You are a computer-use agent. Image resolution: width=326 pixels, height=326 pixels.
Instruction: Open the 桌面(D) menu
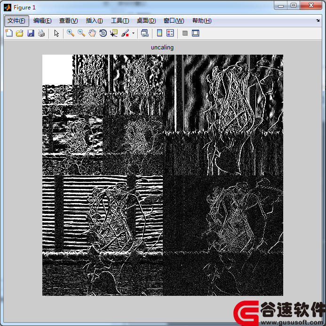pyautogui.click(x=146, y=21)
